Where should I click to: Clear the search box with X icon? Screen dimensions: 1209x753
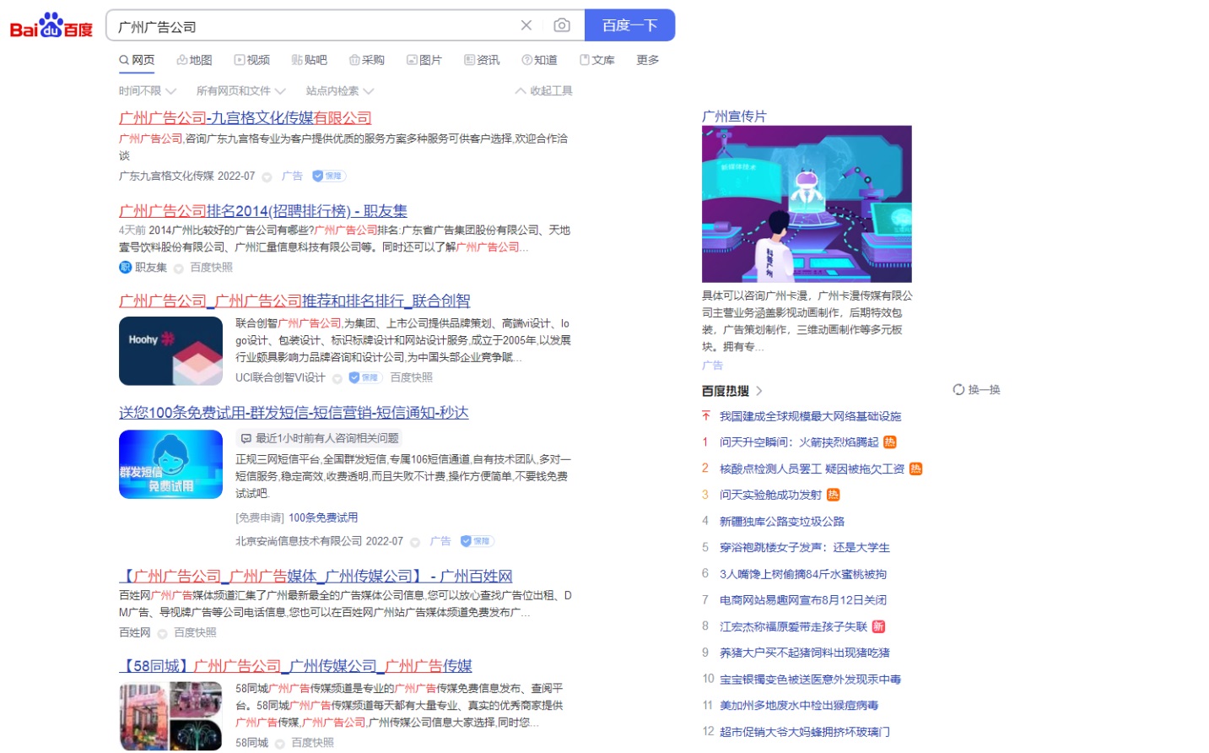pyautogui.click(x=526, y=25)
